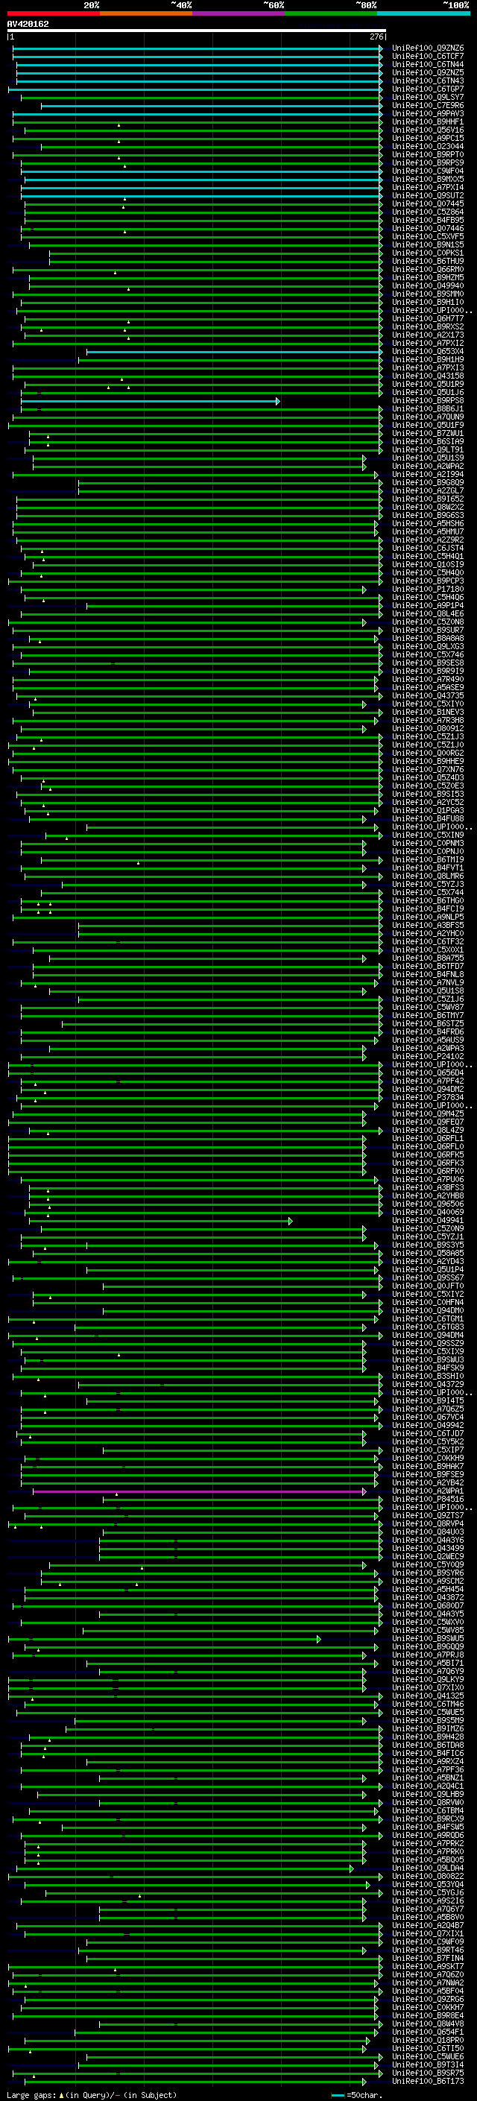Click hit name UniRef100_Q66RM0
Screen dimensions: 477x2101
tap(428, 269)
